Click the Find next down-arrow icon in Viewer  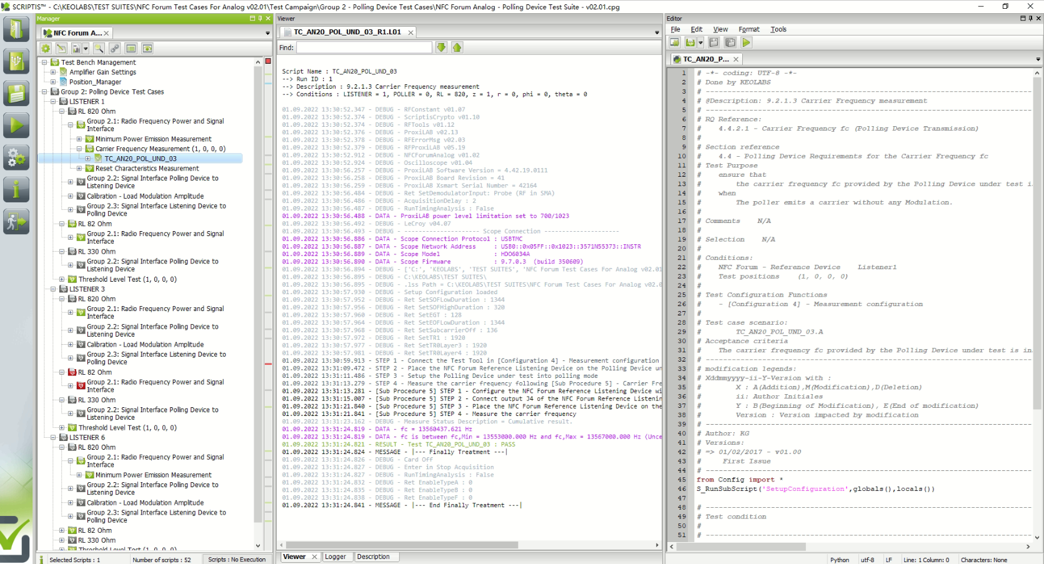click(x=442, y=47)
